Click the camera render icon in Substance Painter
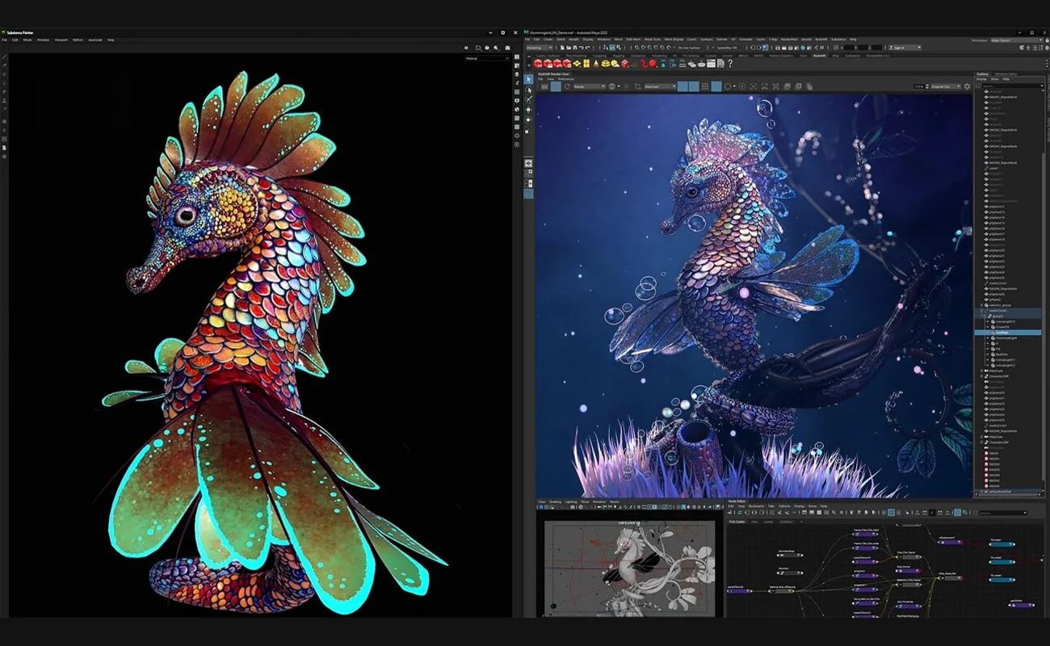This screenshot has height=646, width=1050. tap(508, 48)
